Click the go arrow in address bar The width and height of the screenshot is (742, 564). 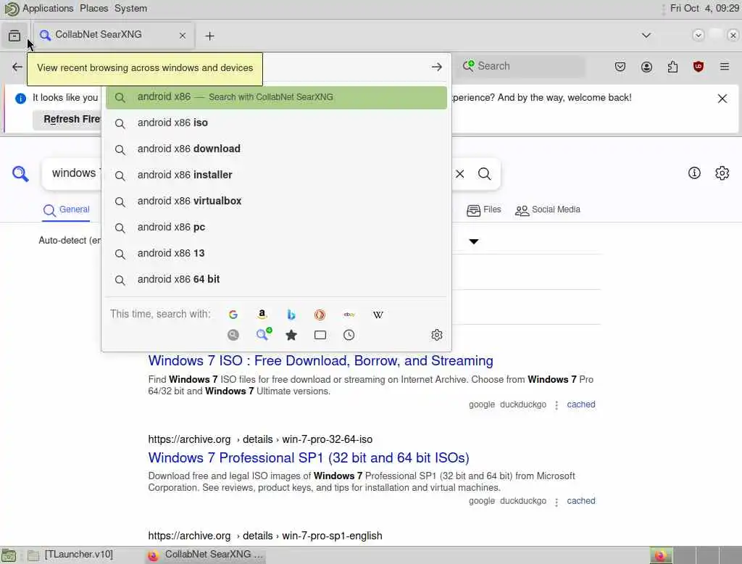pyautogui.click(x=437, y=67)
